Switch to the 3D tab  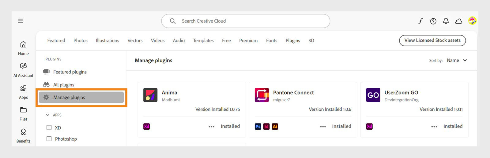tap(311, 41)
